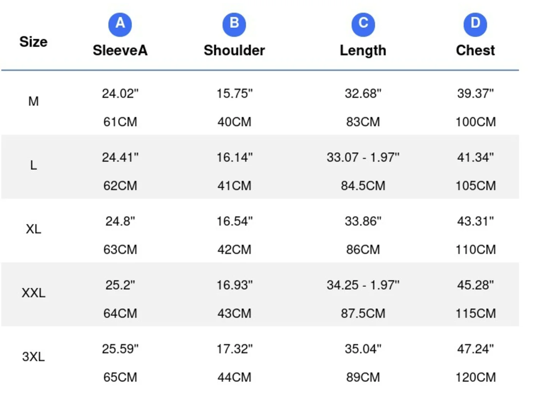The image size is (553, 394).
Task: Select the Length column header
Action: [363, 51]
